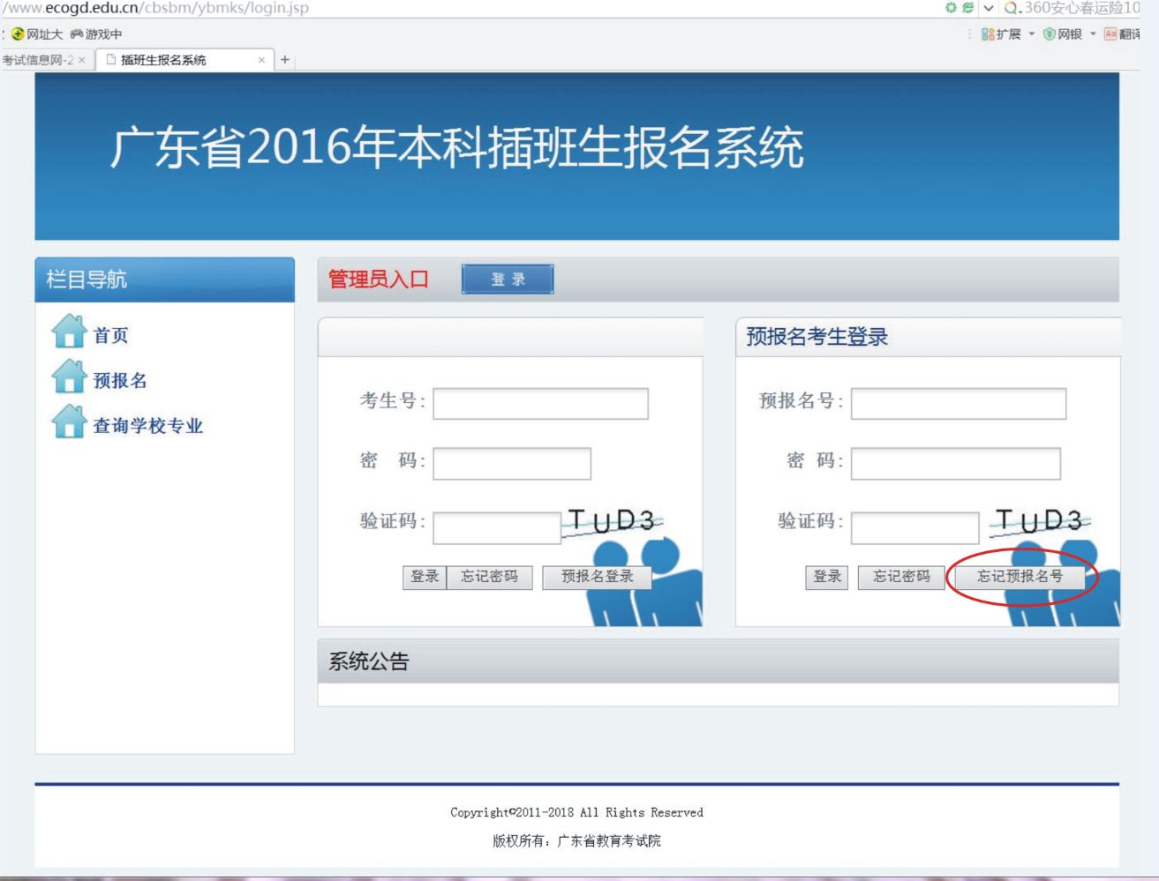Screen dimensions: 1159x881
Task: Open a new browser tab
Action: (x=284, y=60)
